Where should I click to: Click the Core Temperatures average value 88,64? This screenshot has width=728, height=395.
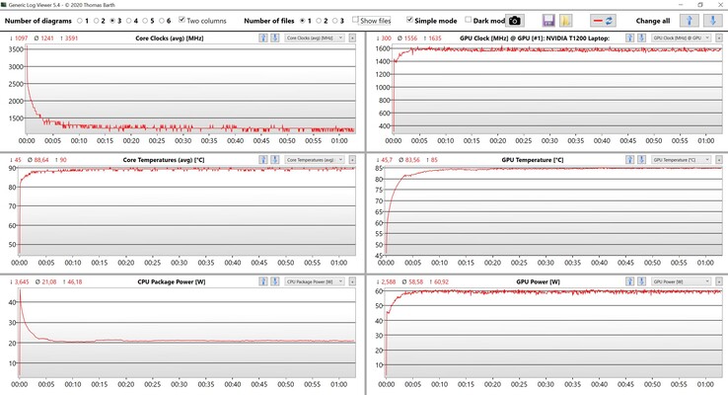41,160
